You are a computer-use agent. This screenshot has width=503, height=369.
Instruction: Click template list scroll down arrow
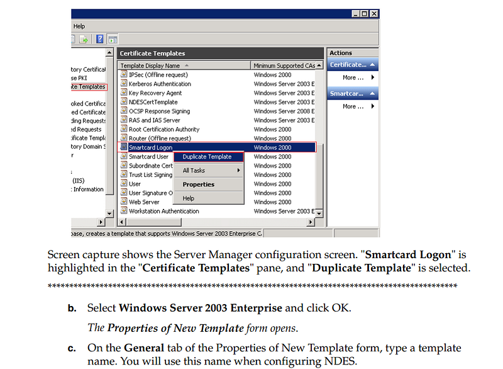tap(319, 213)
